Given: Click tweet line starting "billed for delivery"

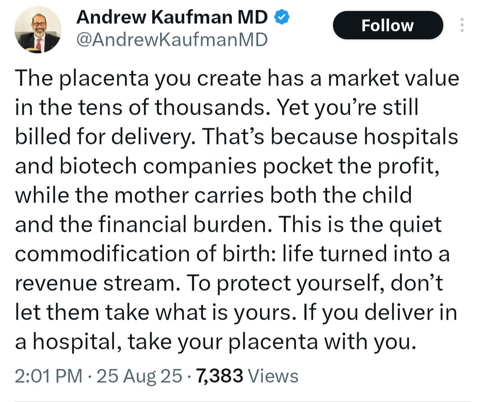Looking at the screenshot, I should 236,137.
